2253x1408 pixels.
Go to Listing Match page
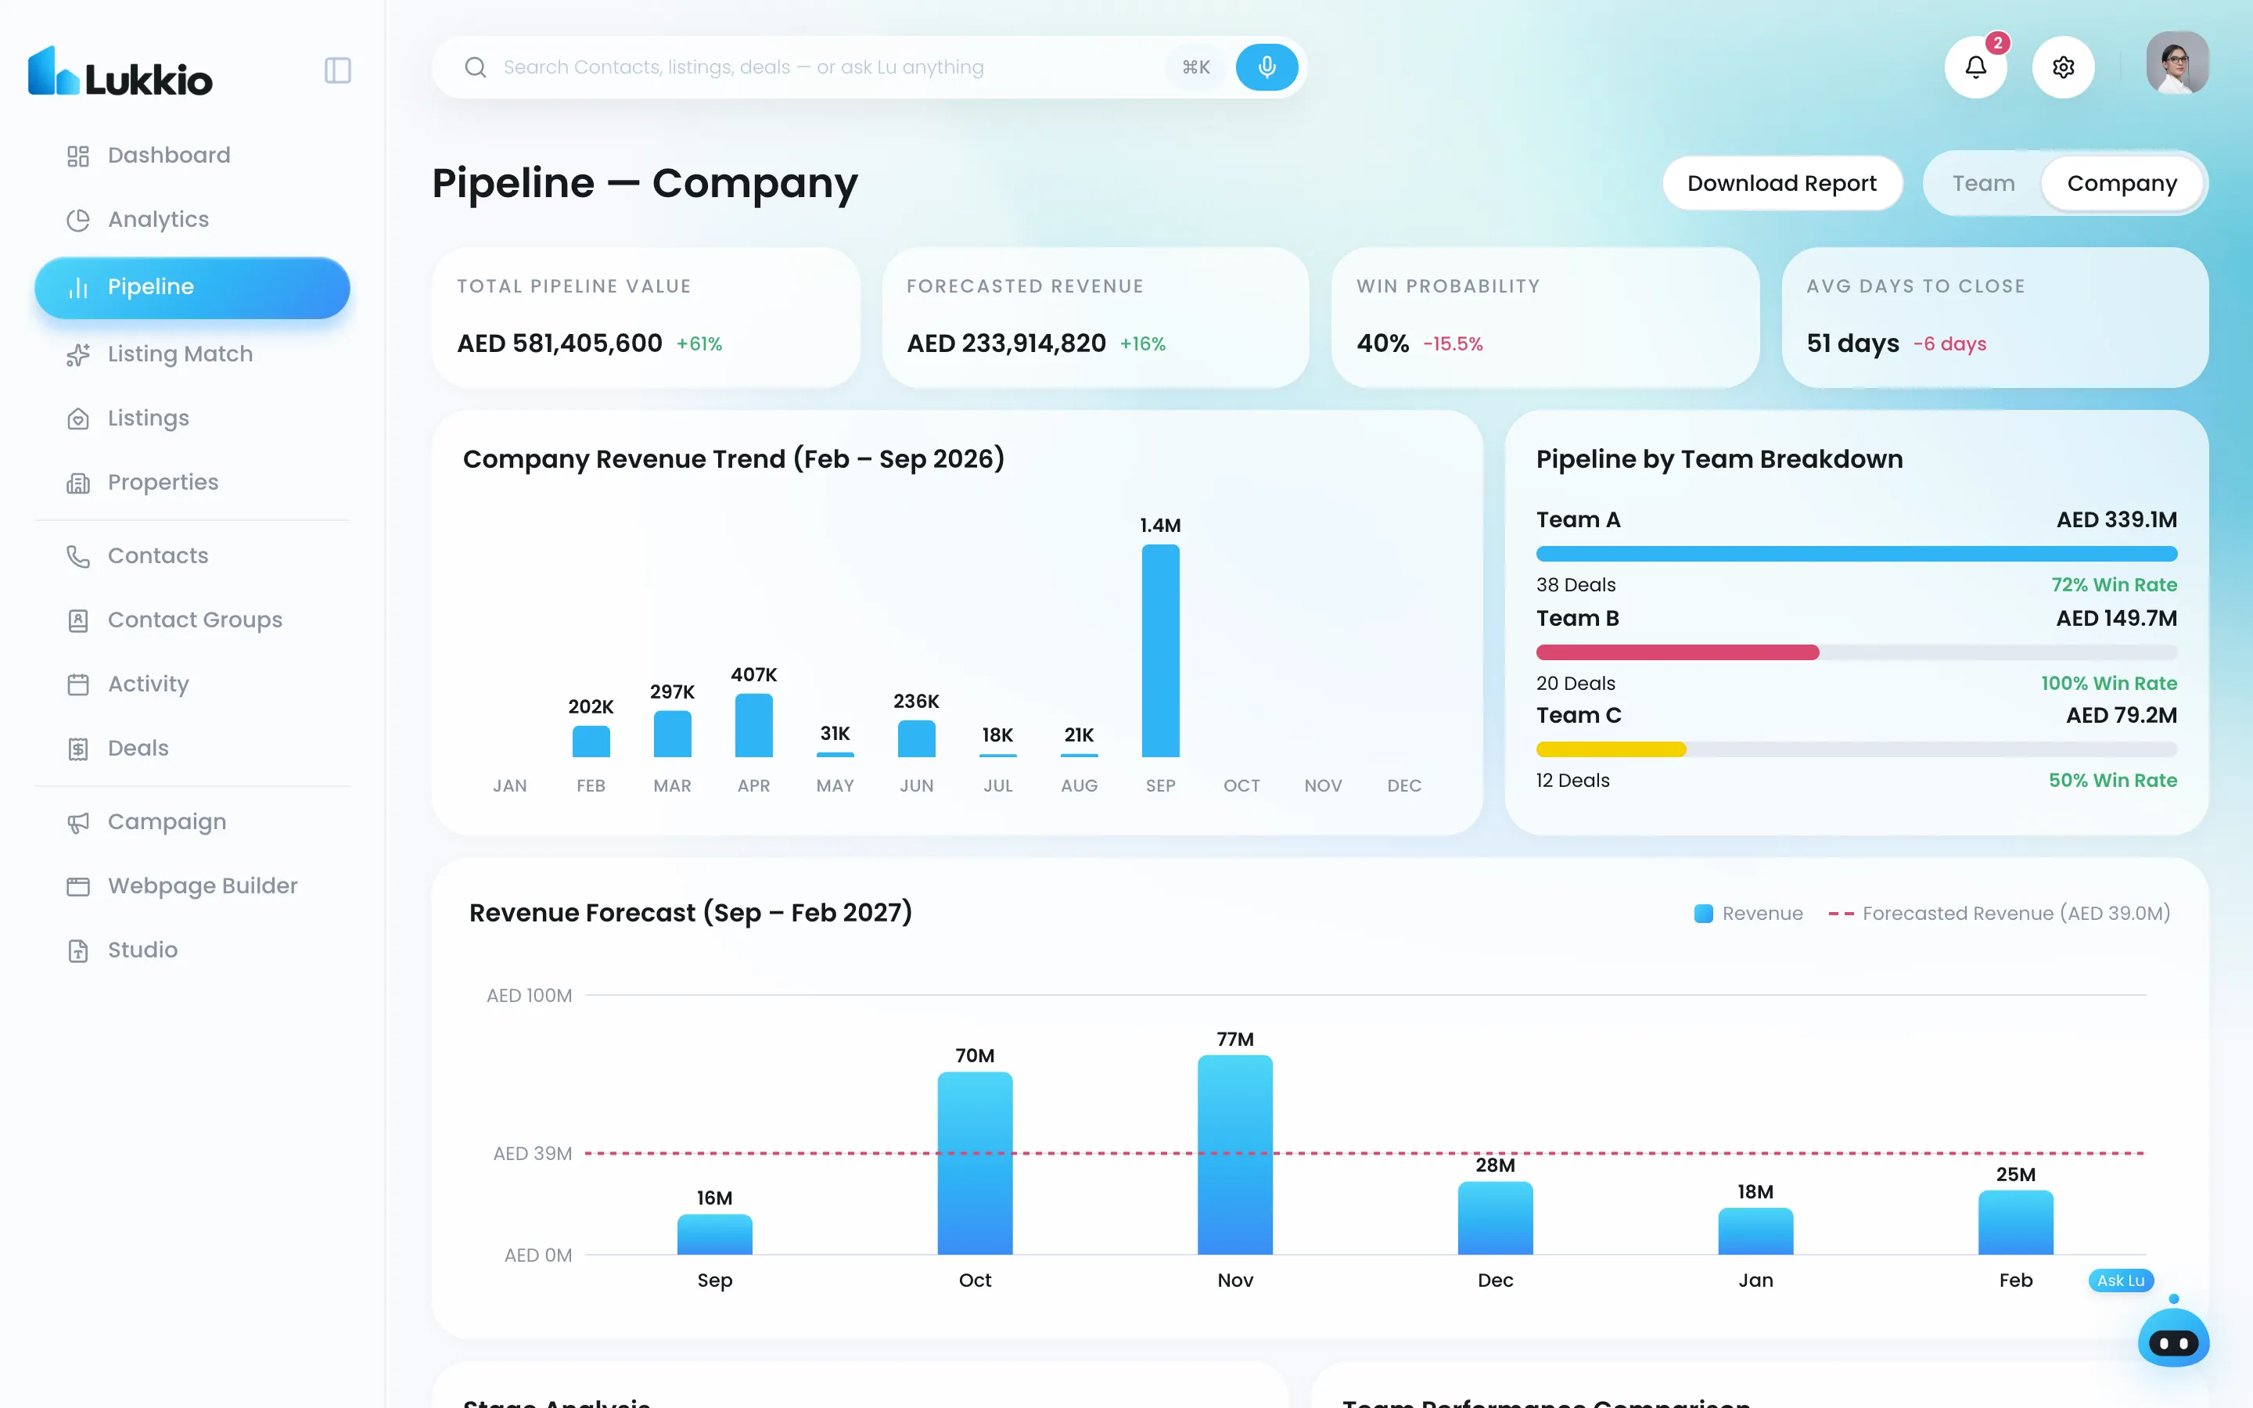[x=192, y=355]
